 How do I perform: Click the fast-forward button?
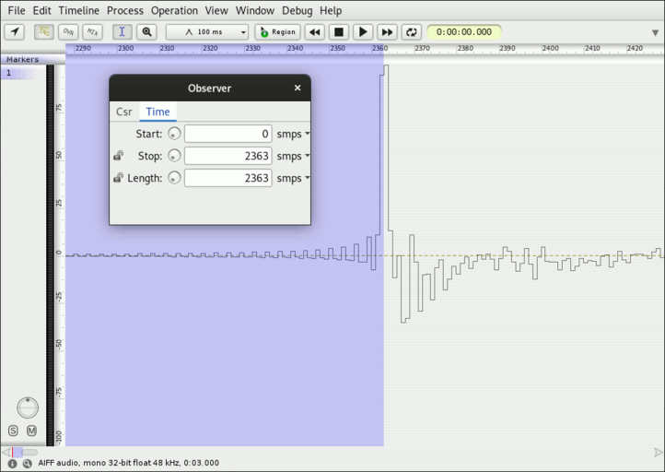(387, 31)
